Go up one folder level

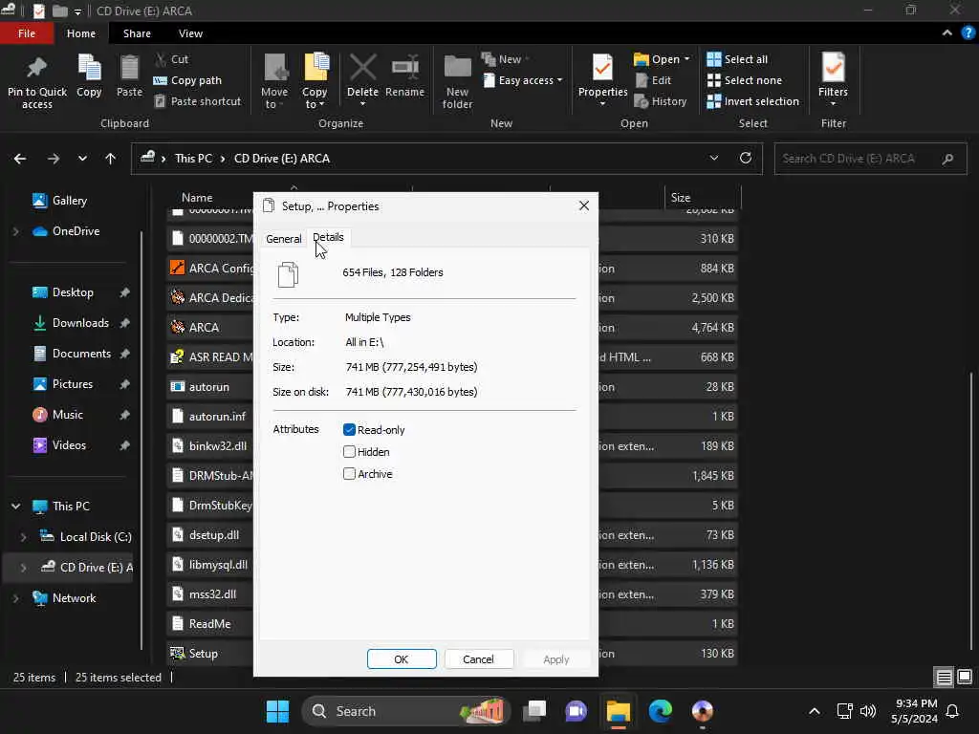(x=111, y=159)
